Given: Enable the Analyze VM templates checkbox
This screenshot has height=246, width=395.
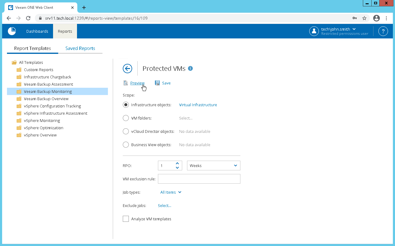Looking at the screenshot, I should (126, 219).
